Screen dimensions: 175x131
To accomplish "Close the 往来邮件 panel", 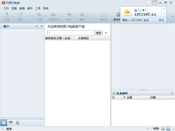I will [172, 93].
